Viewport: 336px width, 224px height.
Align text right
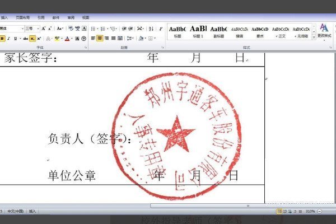[x=106, y=39]
